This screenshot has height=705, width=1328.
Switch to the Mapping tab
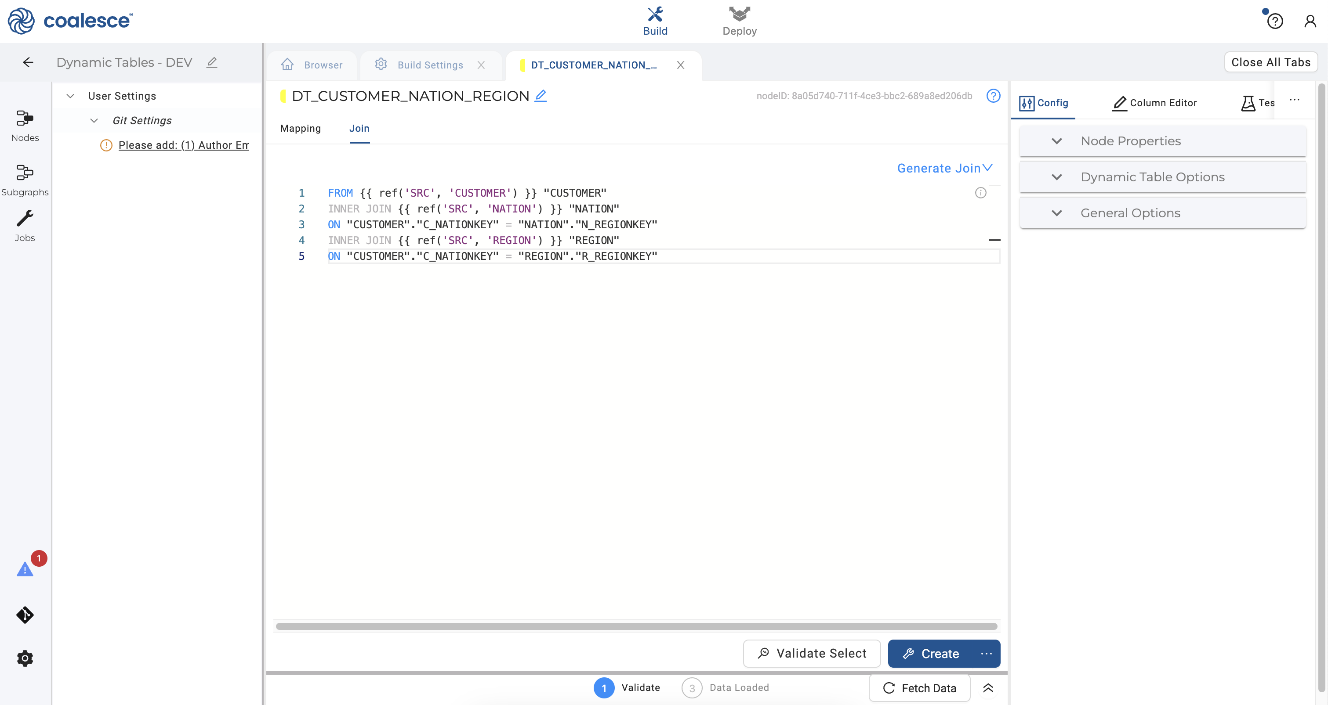click(x=301, y=128)
